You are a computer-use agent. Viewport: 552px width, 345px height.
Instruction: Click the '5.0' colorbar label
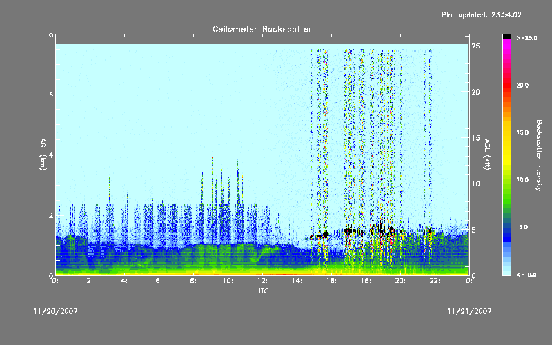pos(524,227)
